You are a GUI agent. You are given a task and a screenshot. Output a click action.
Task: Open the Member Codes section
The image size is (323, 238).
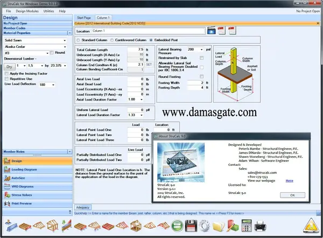[38, 28]
